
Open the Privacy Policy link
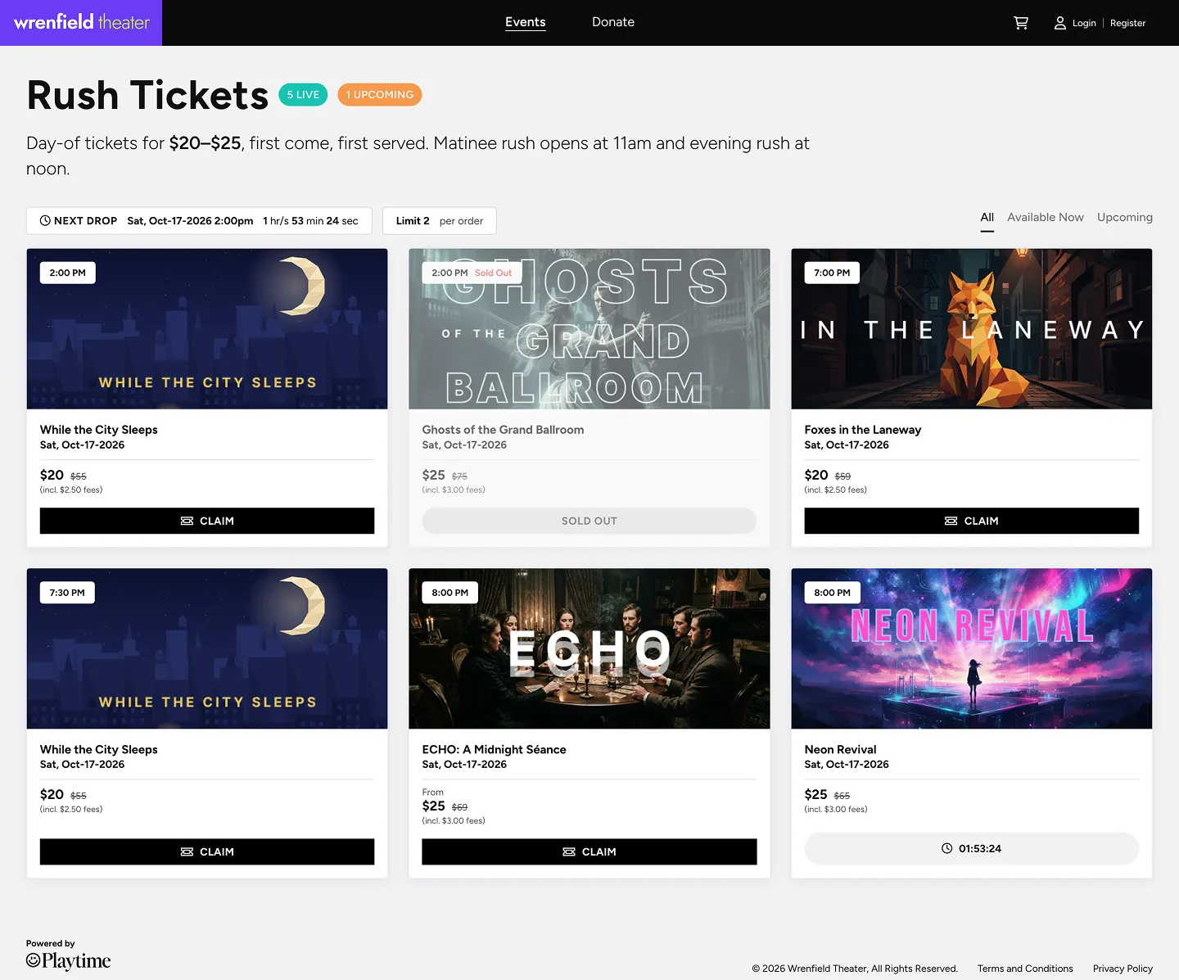[x=1123, y=969]
